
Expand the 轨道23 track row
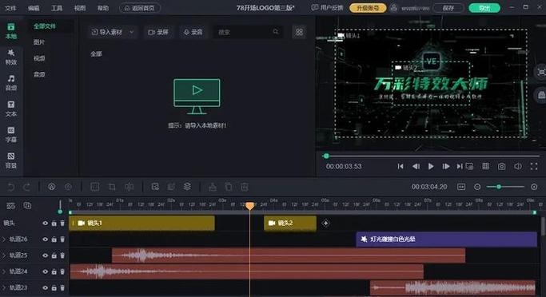pos(4,288)
